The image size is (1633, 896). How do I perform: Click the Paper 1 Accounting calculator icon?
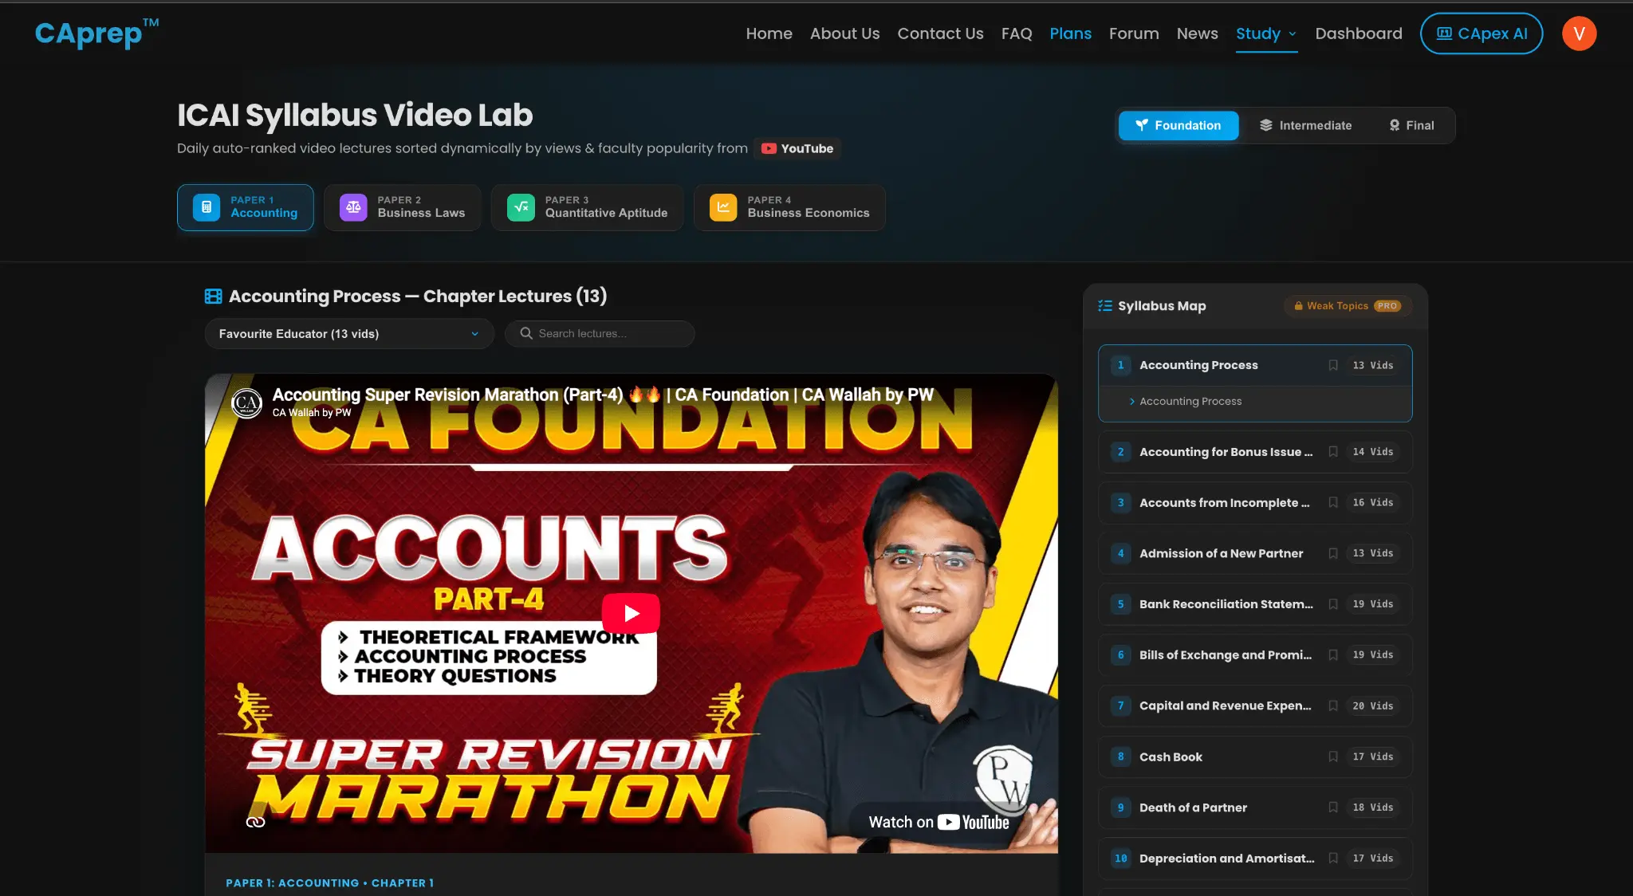tap(207, 207)
